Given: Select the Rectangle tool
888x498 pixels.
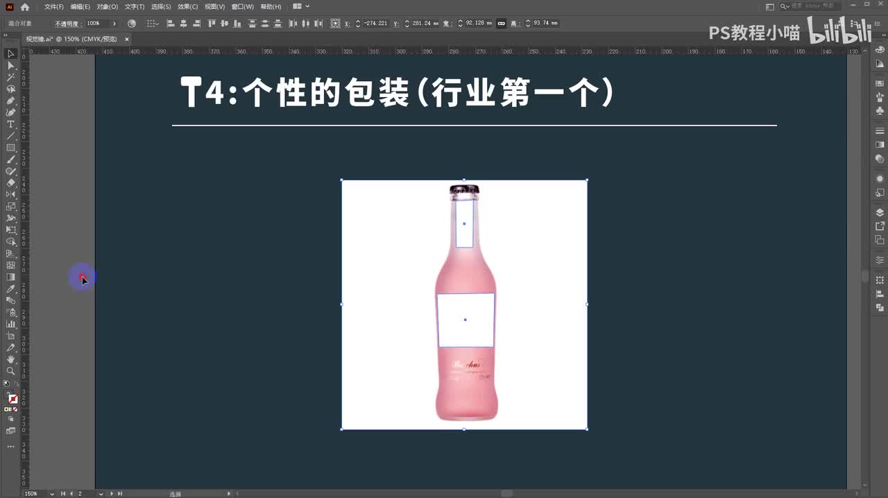Looking at the screenshot, I should tap(10, 148).
